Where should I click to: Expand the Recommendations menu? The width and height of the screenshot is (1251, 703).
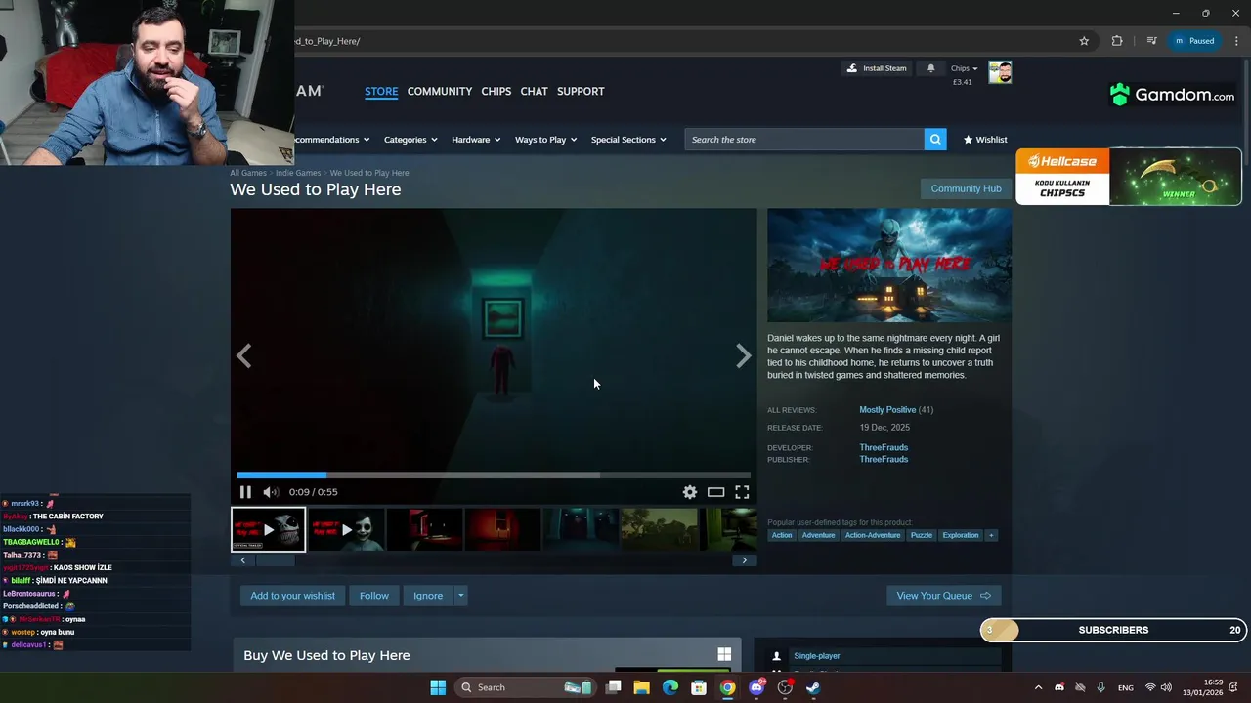[332, 140]
